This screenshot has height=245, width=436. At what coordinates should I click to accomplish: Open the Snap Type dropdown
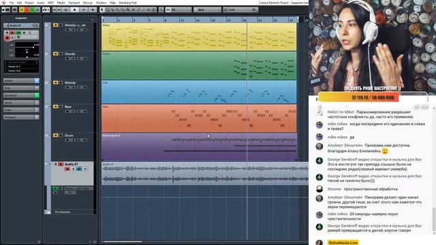182,10
